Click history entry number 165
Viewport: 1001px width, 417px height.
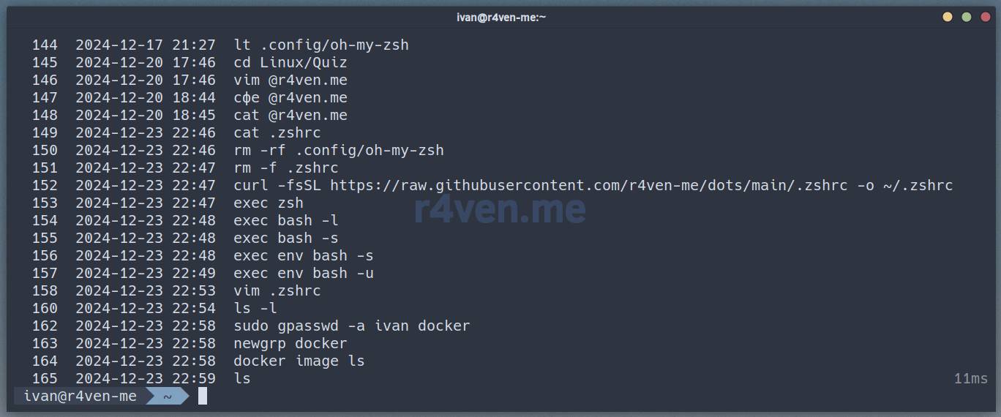[44, 378]
